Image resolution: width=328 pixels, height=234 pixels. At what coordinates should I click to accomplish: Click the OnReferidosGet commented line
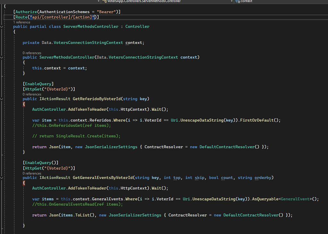coord(71,126)
